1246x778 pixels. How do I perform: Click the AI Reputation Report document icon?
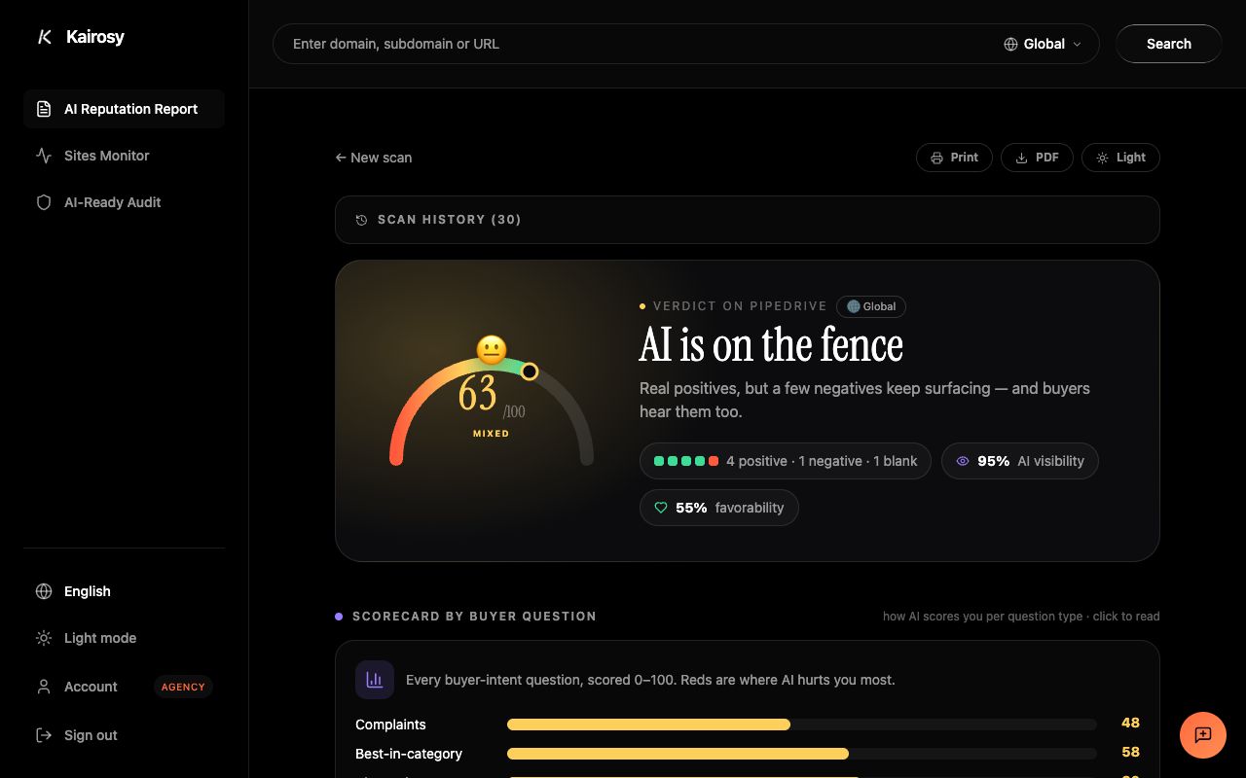(44, 109)
